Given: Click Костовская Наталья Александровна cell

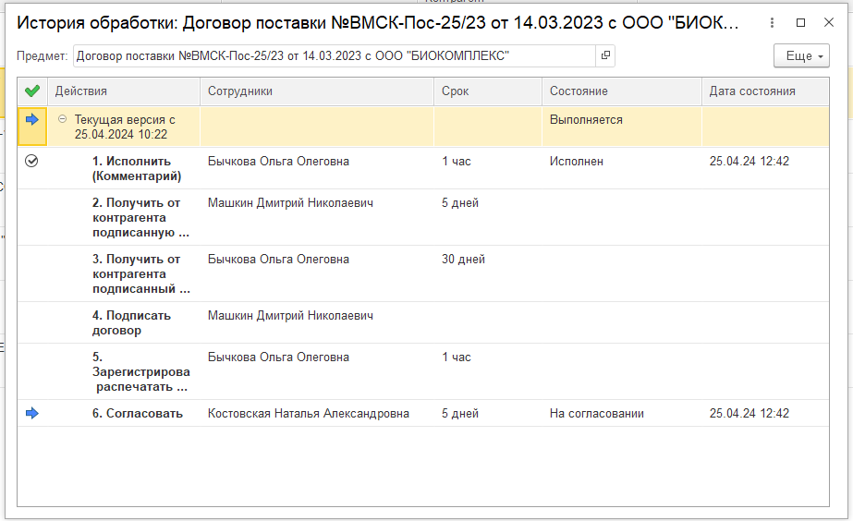Looking at the screenshot, I should 308,413.
